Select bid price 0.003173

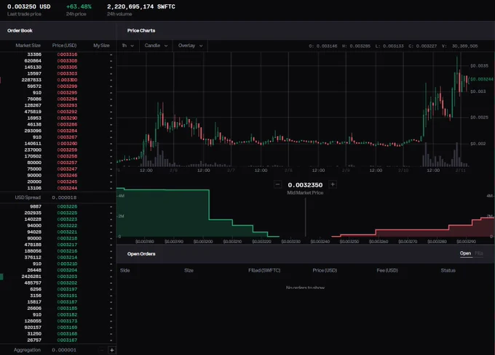(x=67, y=321)
